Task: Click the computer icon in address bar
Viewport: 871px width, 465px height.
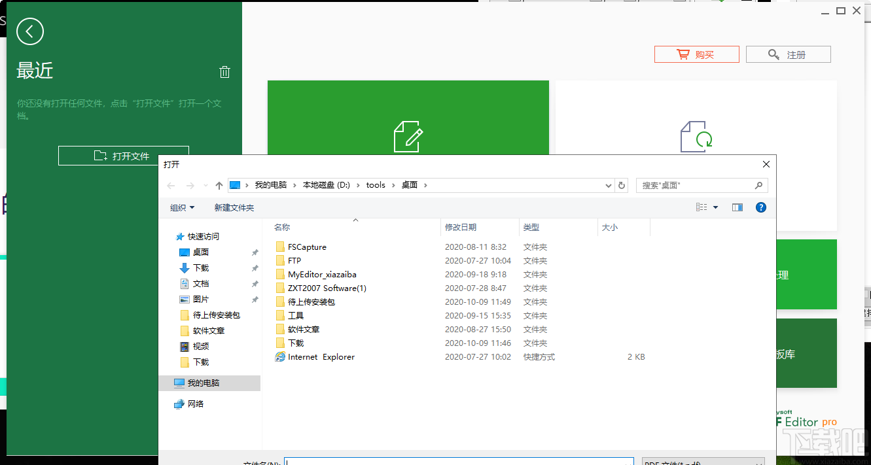Action: (236, 185)
